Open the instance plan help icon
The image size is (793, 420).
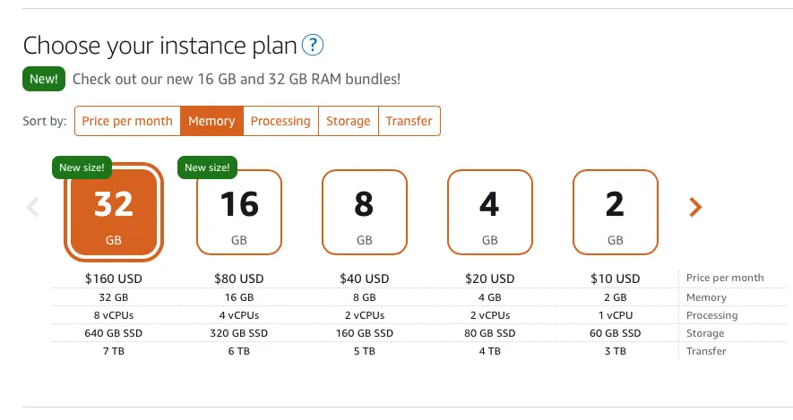(312, 45)
